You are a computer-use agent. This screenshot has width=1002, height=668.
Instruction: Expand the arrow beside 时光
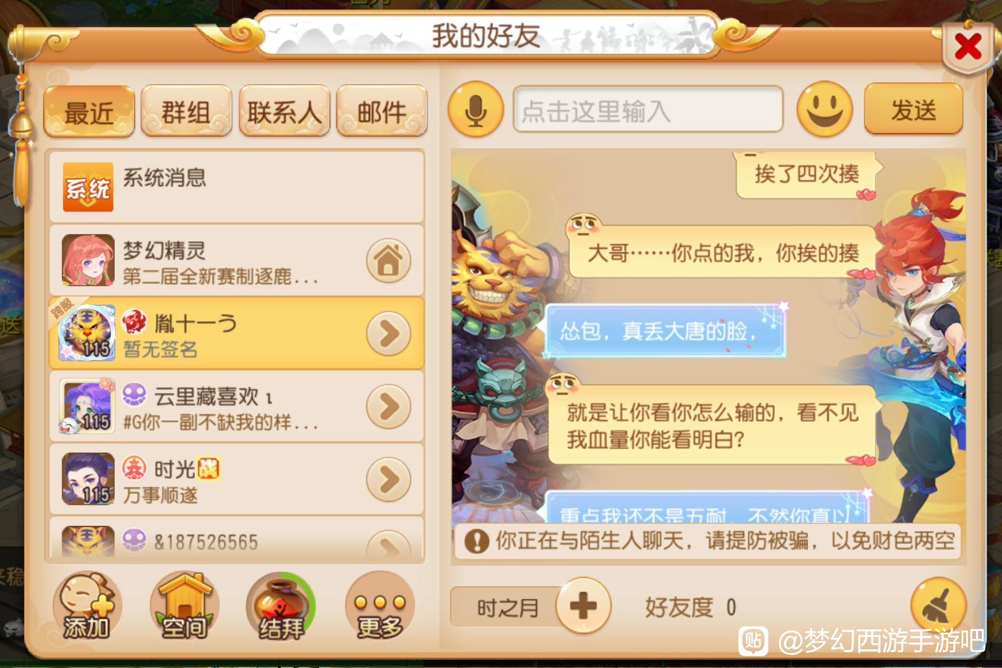388,479
